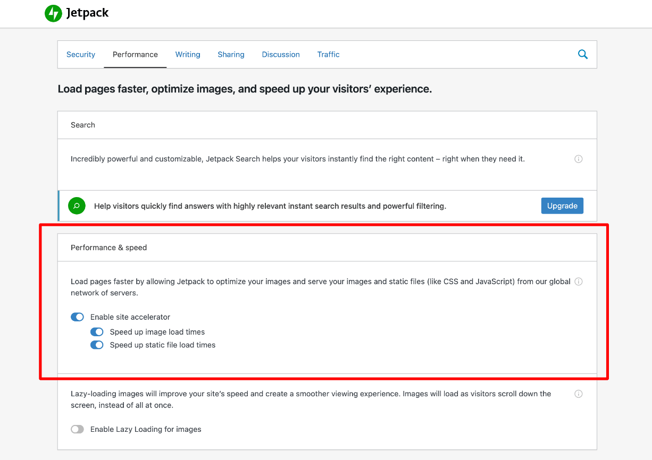Open the Writing tab
652x460 pixels.
click(188, 55)
